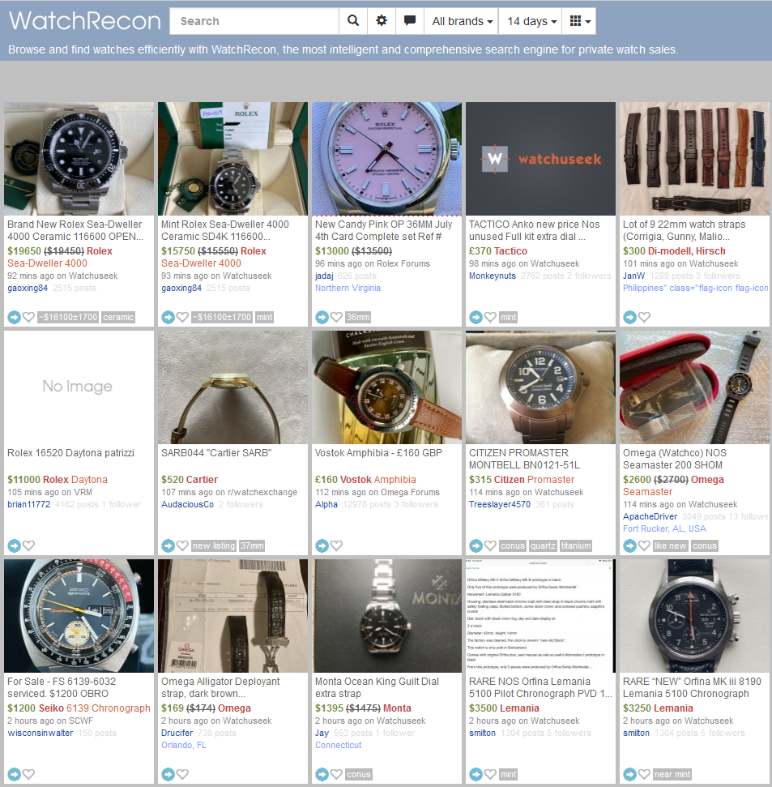Click arrow icon on Tactico Anko listing
772x787 pixels.
[x=476, y=317]
